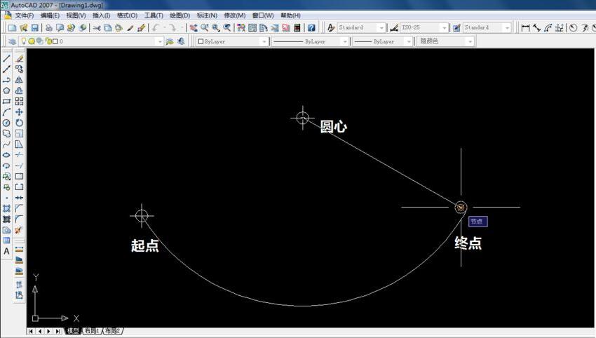Click the Linear dimension icon
Viewport: 596px width, 338px height.
click(525, 28)
